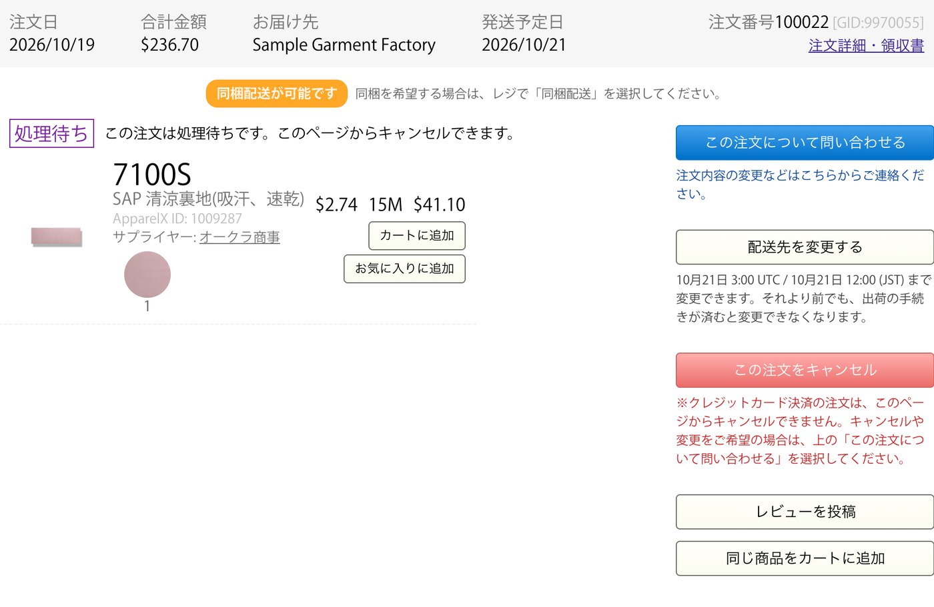Click the blue 注文内容の変更 contact note
934x607 pixels.
click(800, 185)
